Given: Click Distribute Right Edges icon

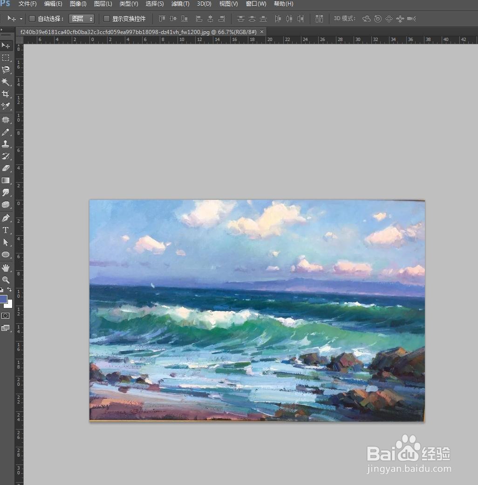Looking at the screenshot, I should [x=300, y=19].
